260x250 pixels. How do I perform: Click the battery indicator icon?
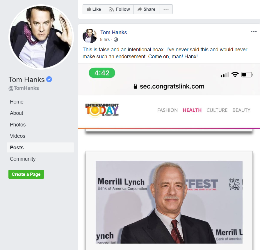click(246, 75)
